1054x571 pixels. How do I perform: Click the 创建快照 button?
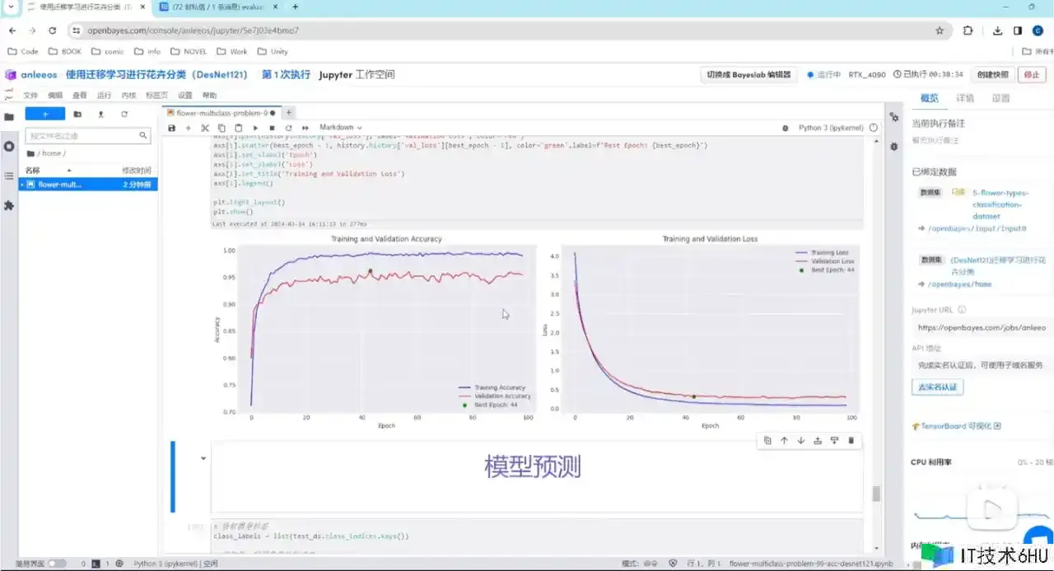pyautogui.click(x=993, y=74)
